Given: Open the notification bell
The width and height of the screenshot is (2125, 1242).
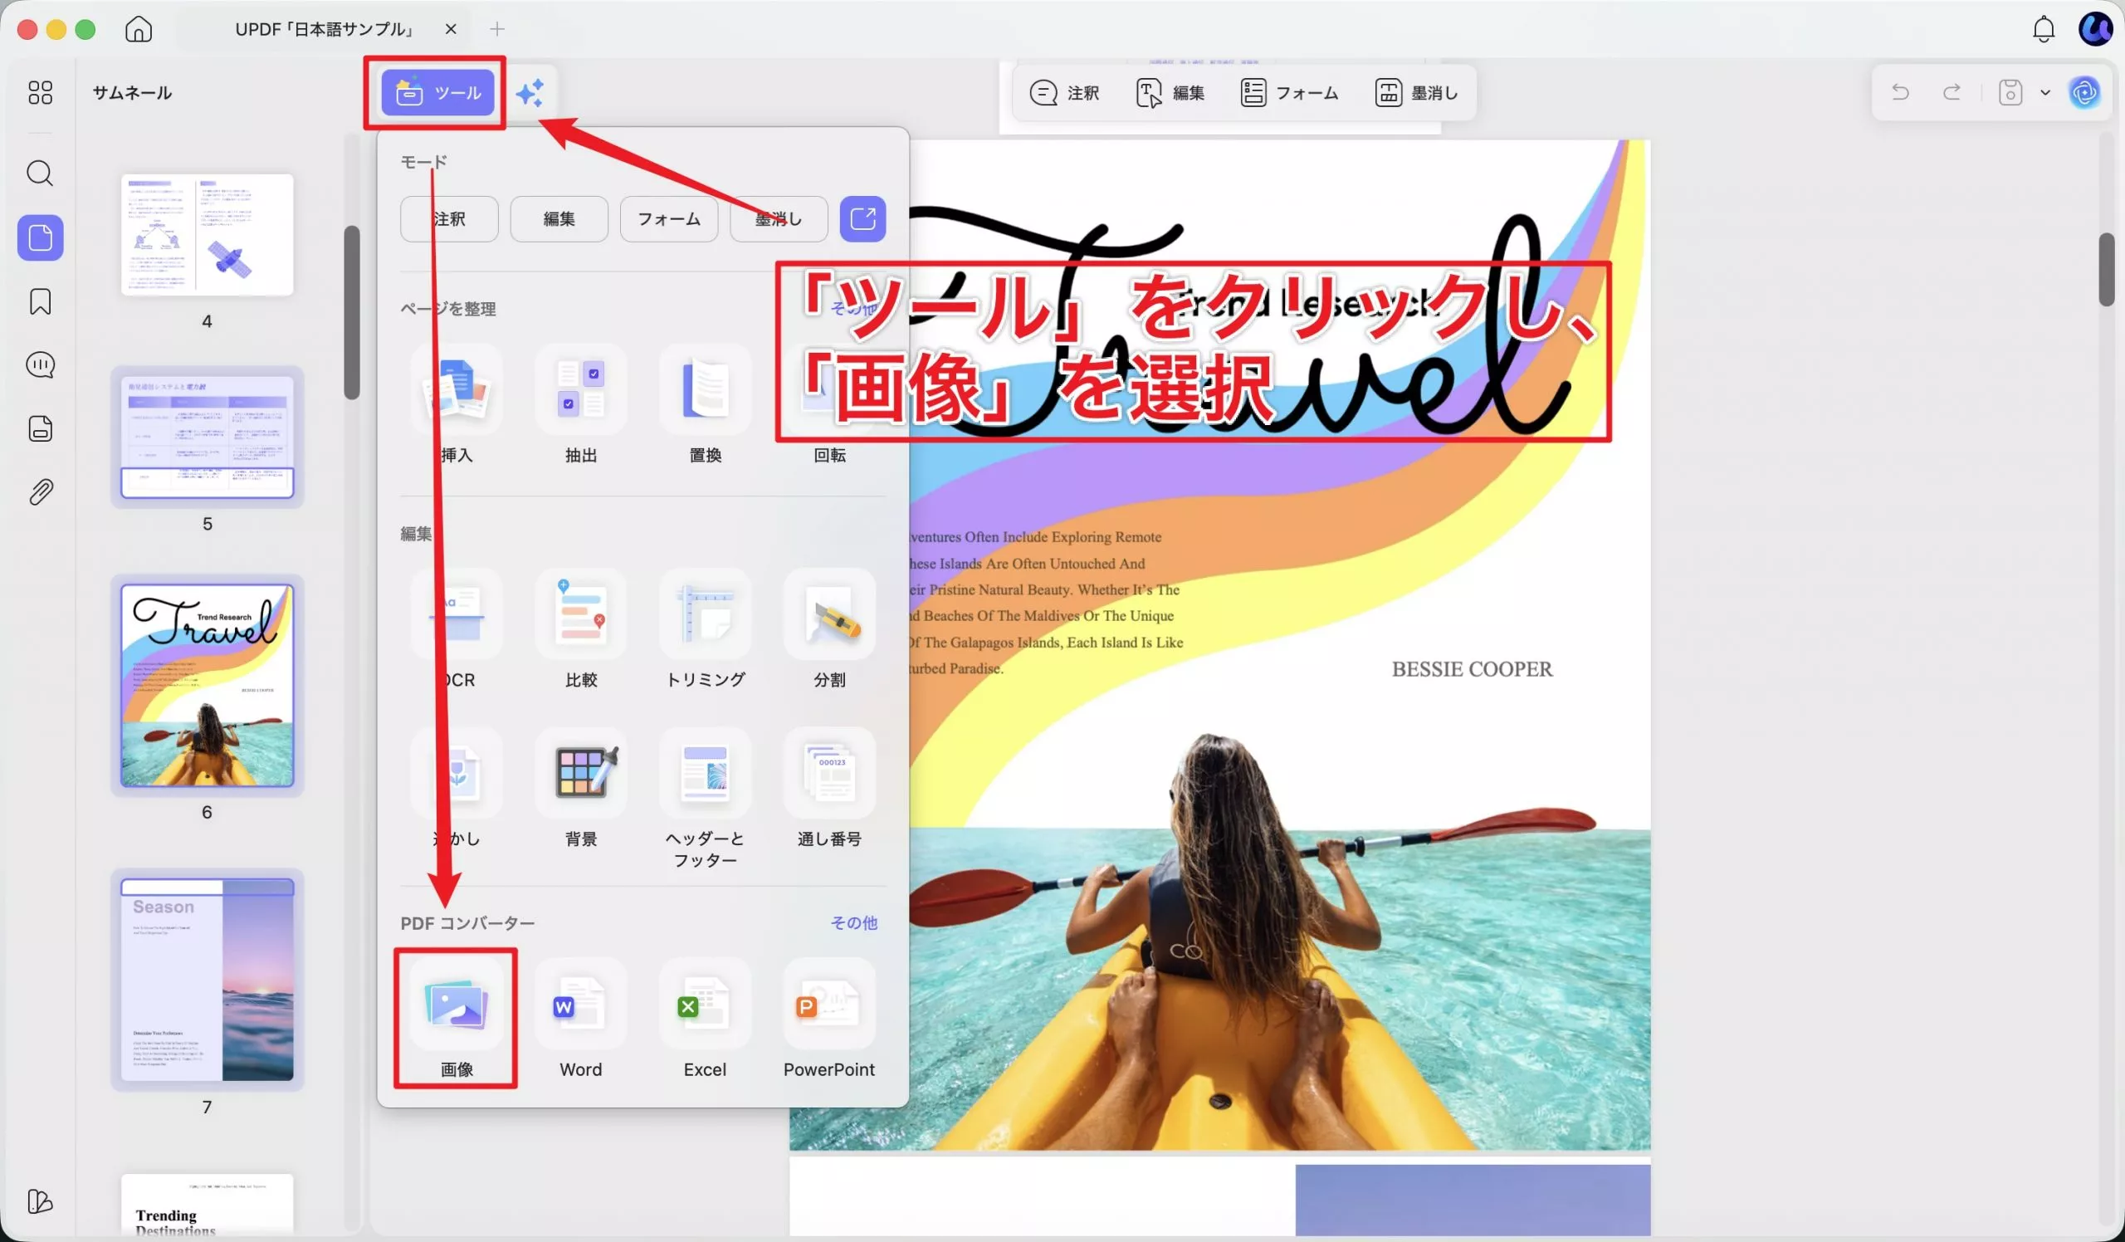Looking at the screenshot, I should point(2043,29).
